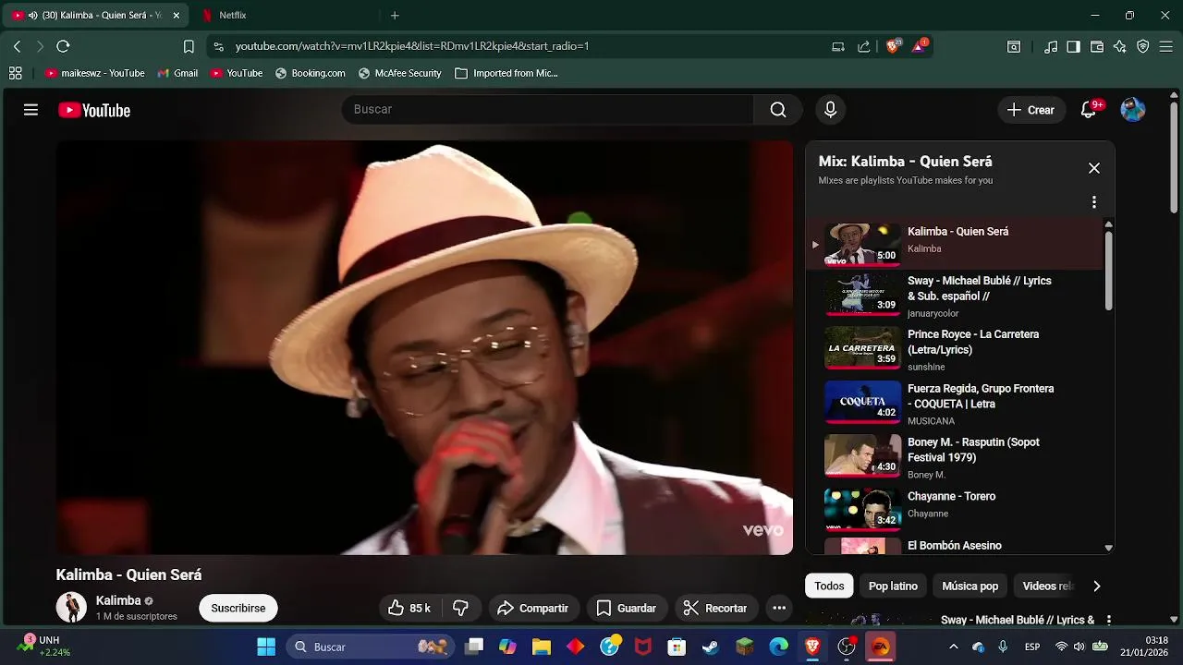Open File Explorer from the taskbar
The width and height of the screenshot is (1183, 665).
pos(541,647)
